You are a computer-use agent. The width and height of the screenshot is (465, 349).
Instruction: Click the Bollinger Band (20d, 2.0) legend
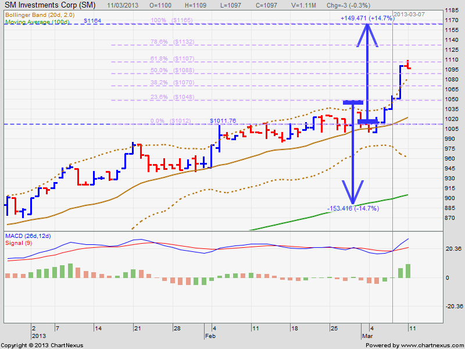40,15
